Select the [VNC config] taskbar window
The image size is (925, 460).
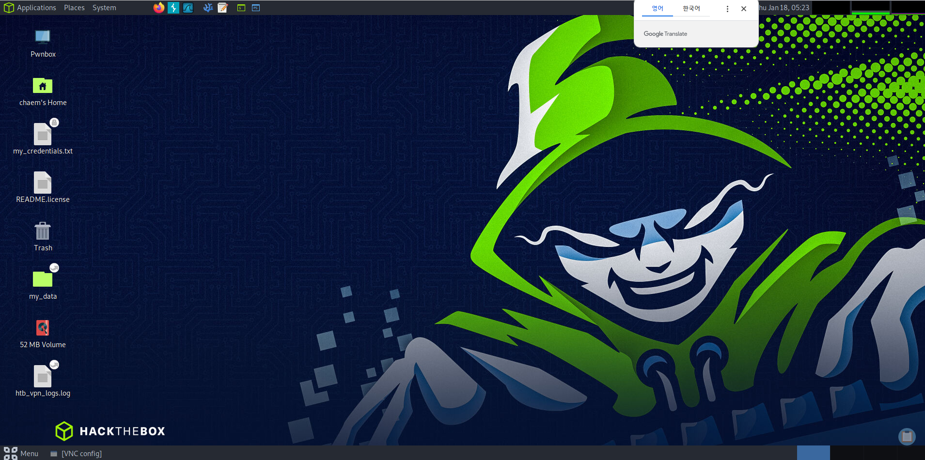click(x=77, y=453)
